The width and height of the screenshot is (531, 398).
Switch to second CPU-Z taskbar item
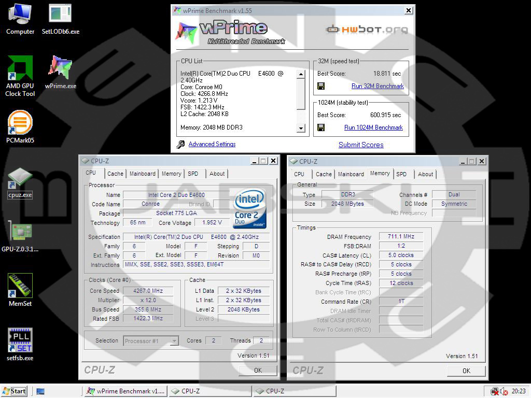coord(295,391)
